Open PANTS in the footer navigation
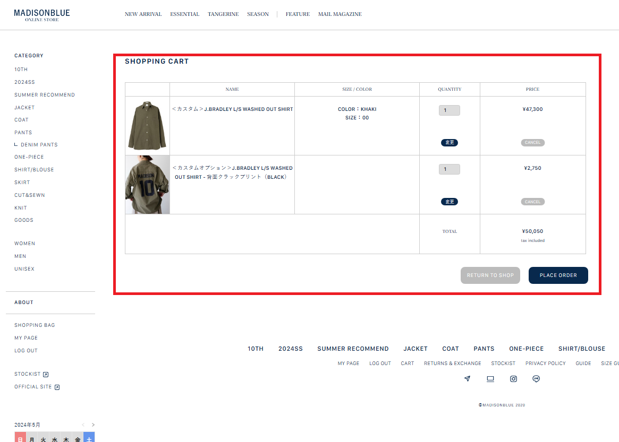619x442 pixels. 484,349
